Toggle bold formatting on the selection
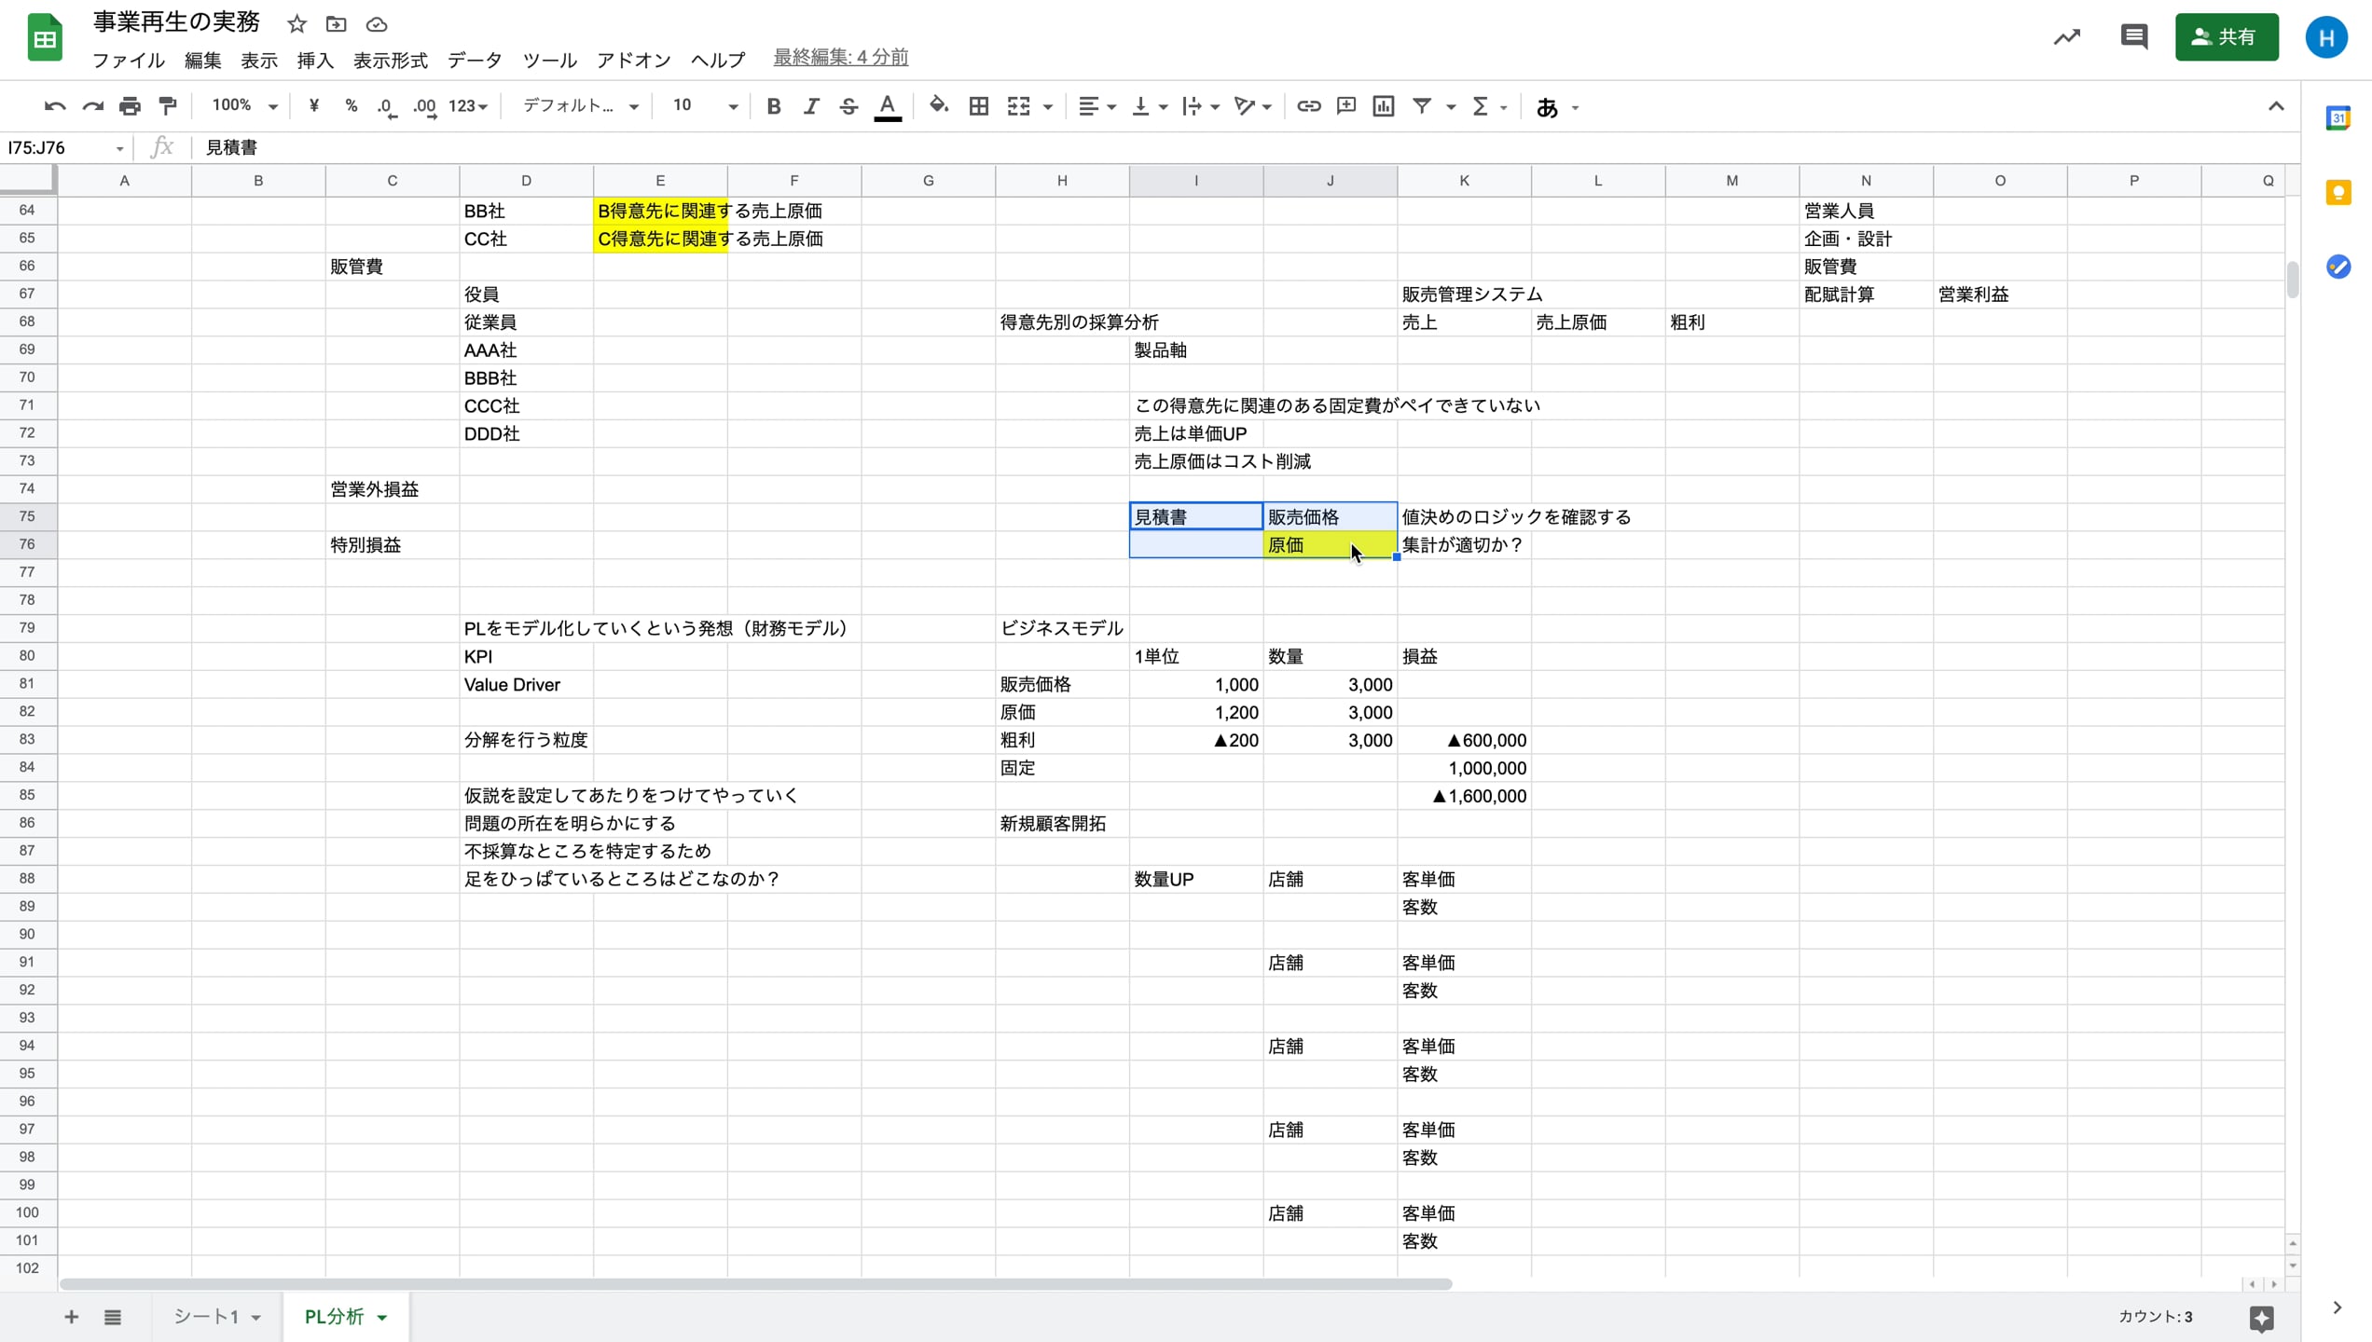 pyautogui.click(x=773, y=106)
